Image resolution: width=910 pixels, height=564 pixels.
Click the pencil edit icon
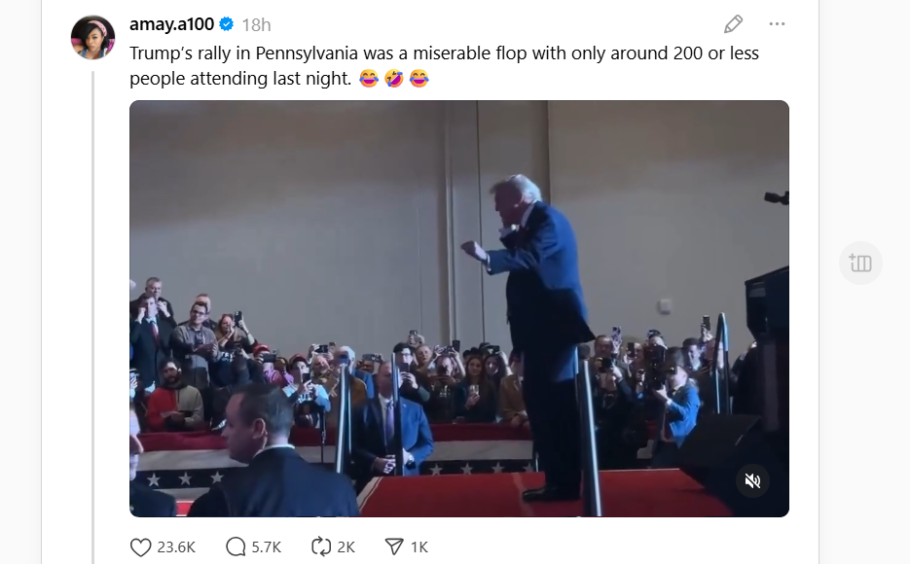click(x=733, y=24)
